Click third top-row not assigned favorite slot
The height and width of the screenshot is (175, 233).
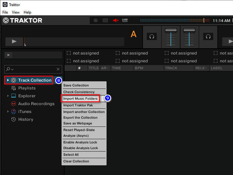181,53
